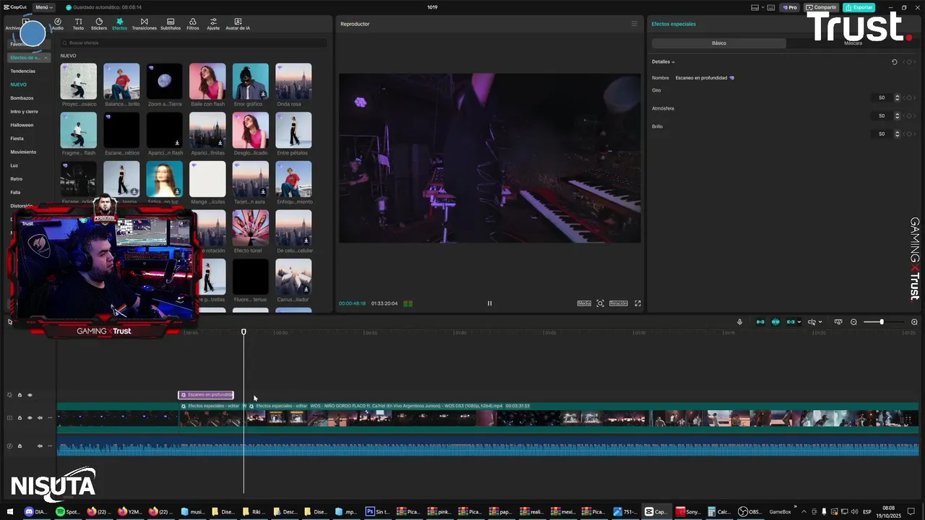Hide the main video track

pos(30,417)
